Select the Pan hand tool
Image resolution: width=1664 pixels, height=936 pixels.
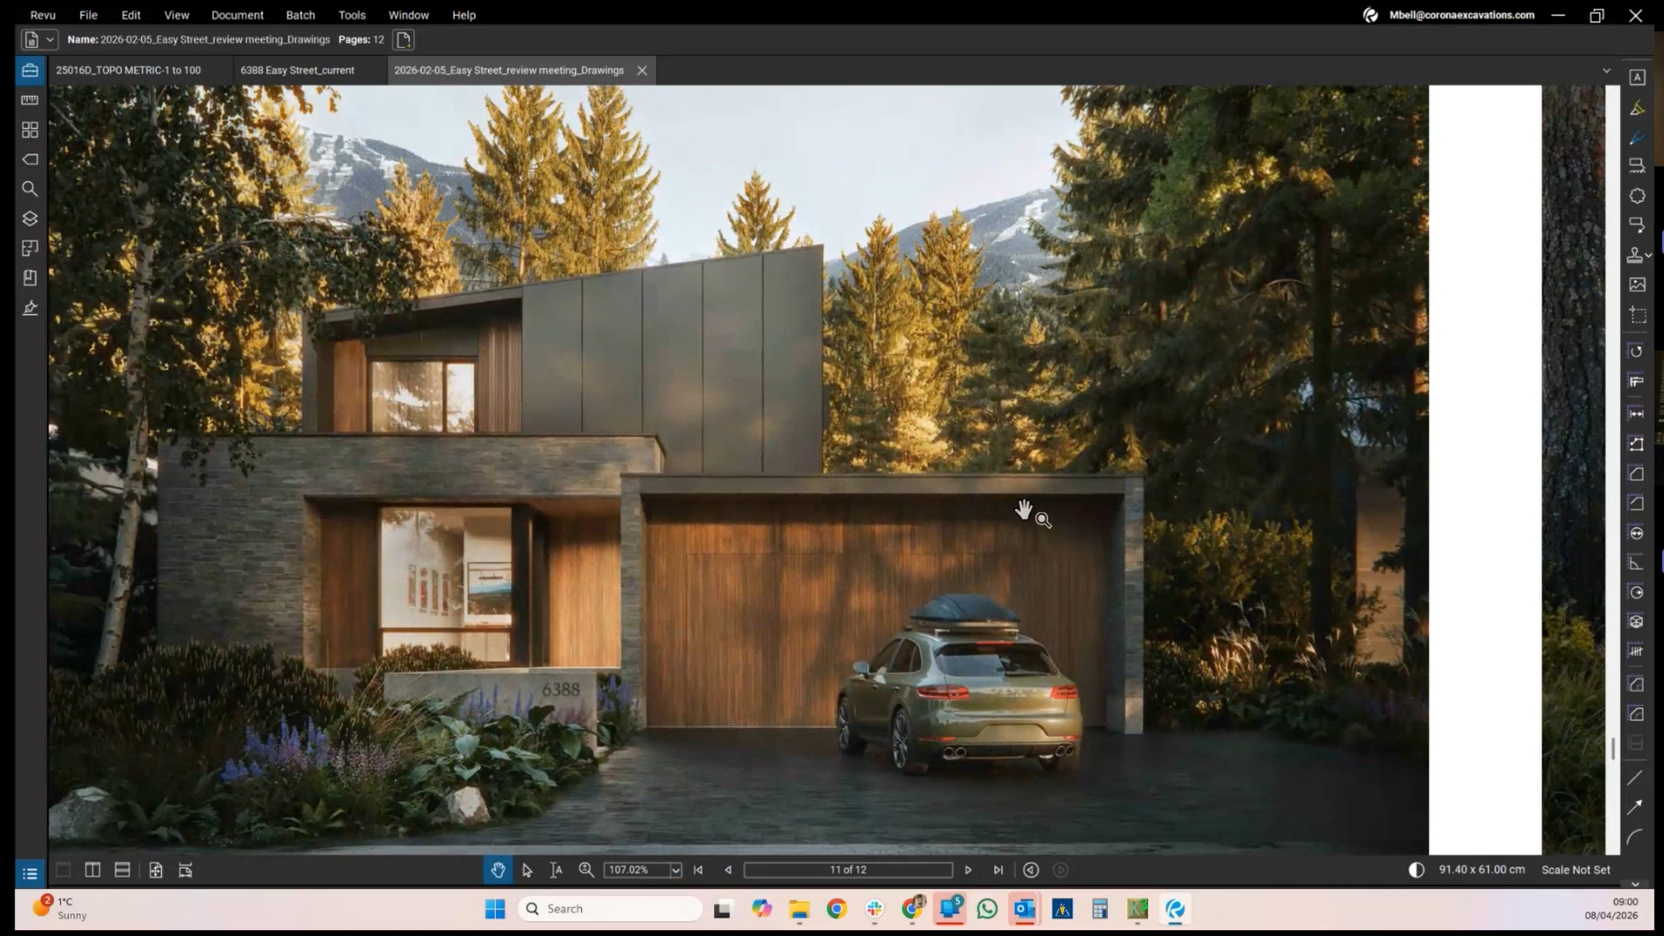point(497,870)
